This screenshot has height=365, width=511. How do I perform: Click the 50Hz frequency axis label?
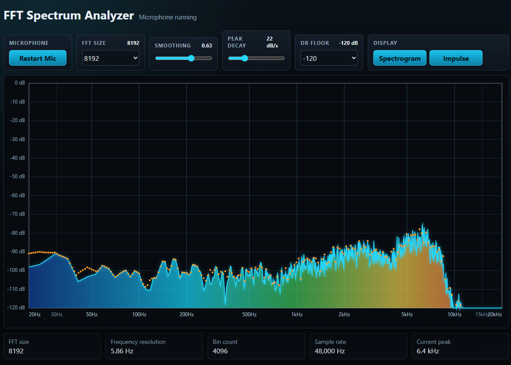click(x=91, y=315)
